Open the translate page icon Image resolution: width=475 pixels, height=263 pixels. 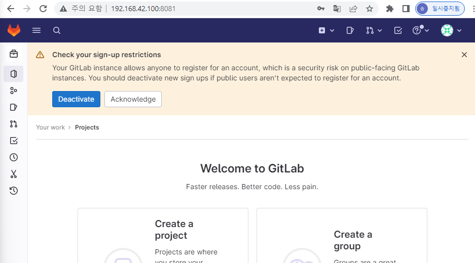click(337, 9)
